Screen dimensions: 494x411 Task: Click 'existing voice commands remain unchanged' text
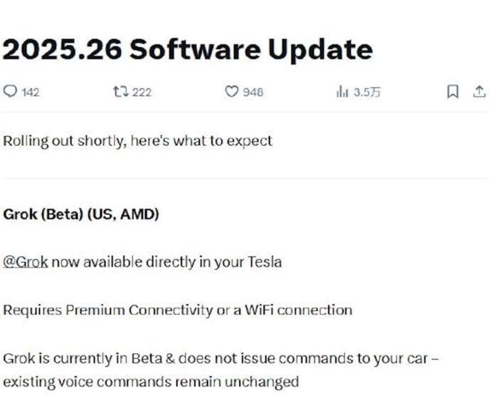[150, 382]
